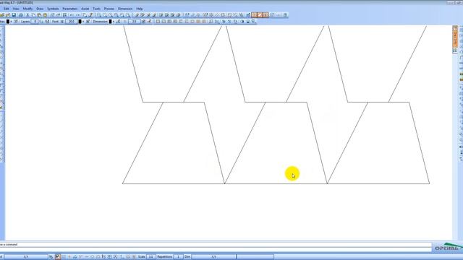Click the Optima logo at bottom right
This screenshot has height=260, width=463.
(449, 247)
